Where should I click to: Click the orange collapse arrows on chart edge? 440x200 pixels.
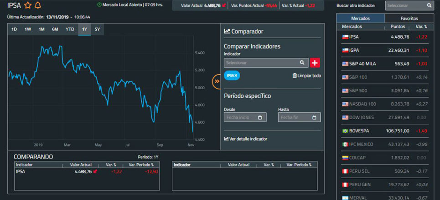[217, 81]
